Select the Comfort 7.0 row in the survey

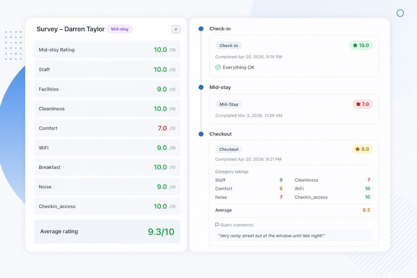coord(107,128)
